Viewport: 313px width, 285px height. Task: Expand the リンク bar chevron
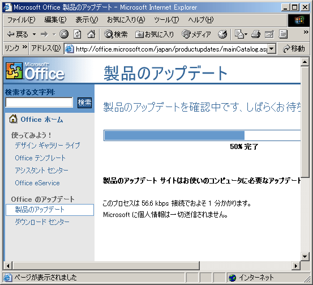click(x=24, y=47)
